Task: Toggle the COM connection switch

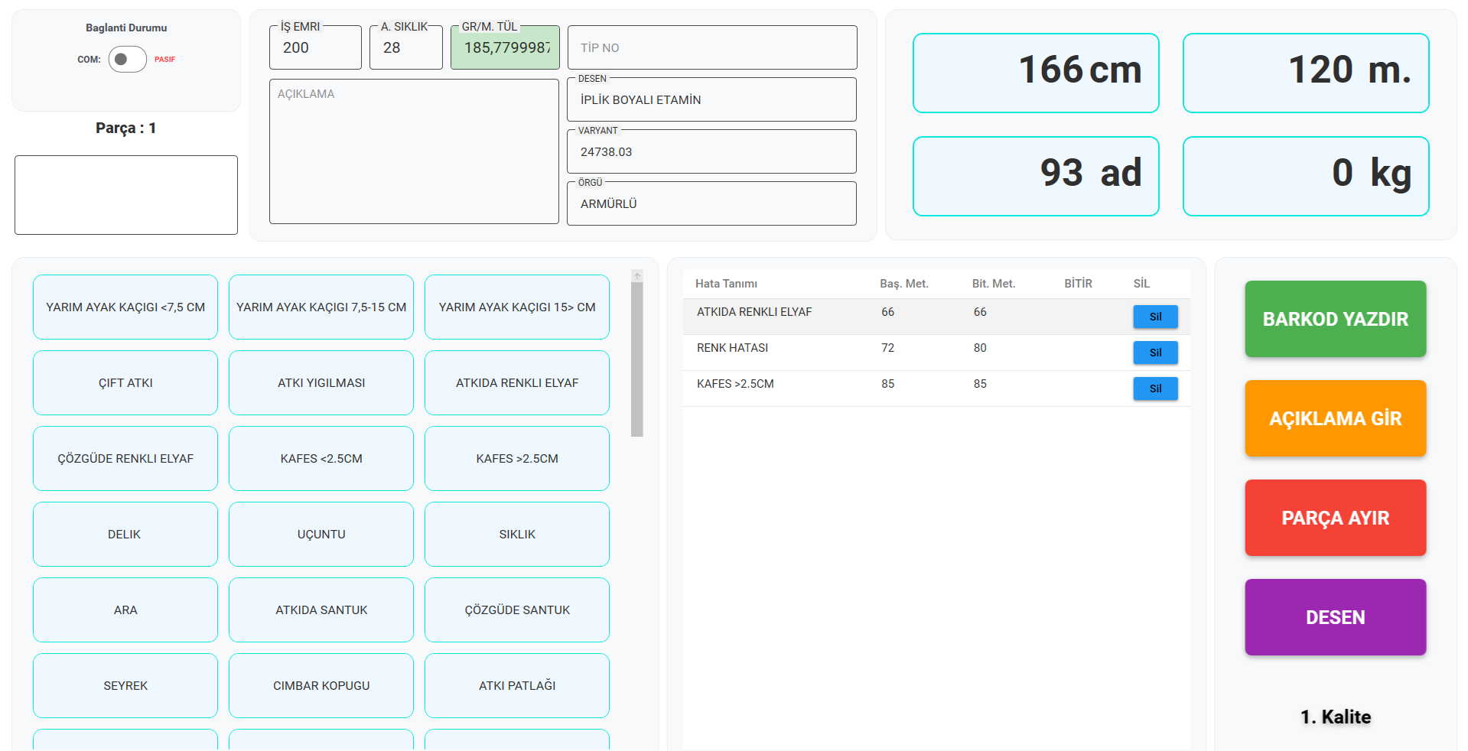Action: pos(127,59)
